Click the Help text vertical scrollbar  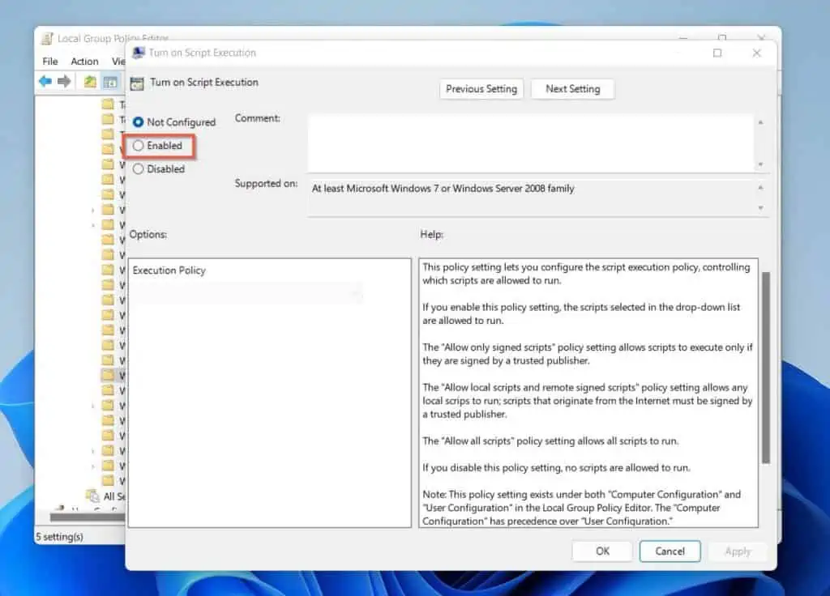click(765, 368)
